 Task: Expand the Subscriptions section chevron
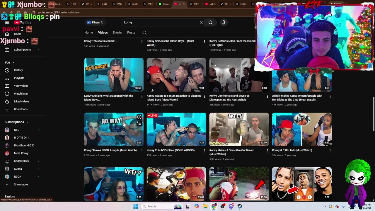tap(27, 122)
